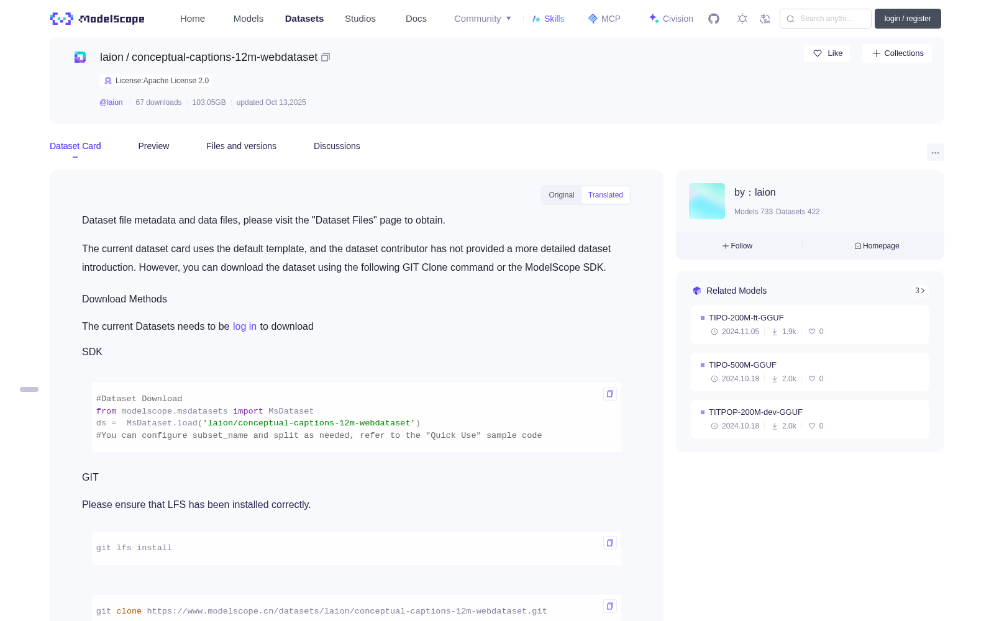
Task: Switch card text to Original
Action: [562, 195]
